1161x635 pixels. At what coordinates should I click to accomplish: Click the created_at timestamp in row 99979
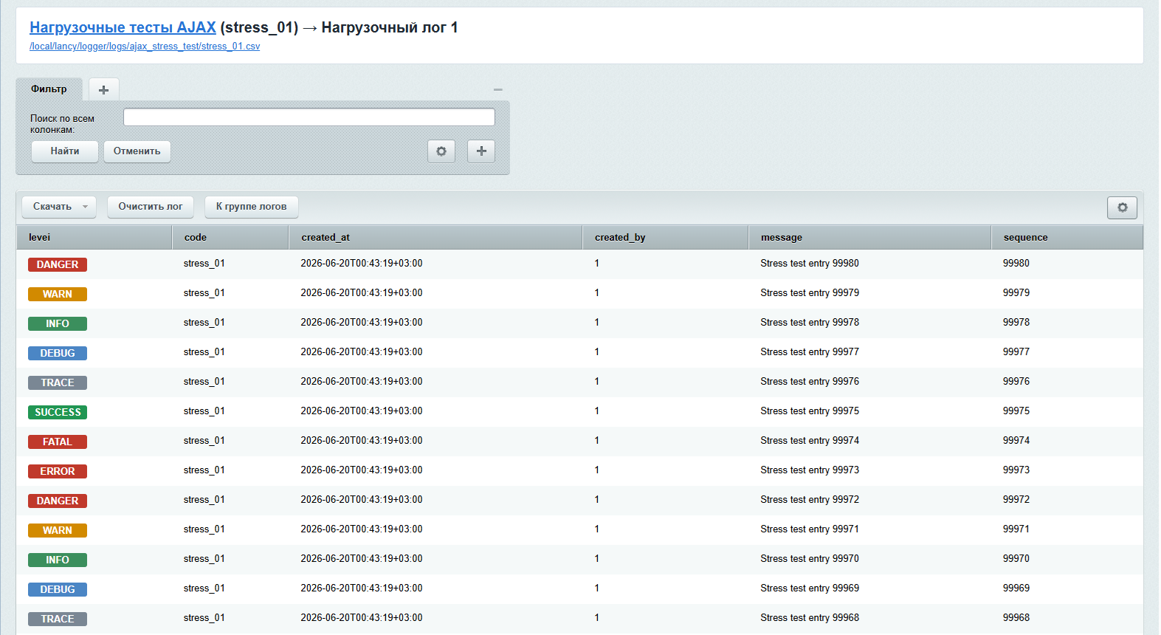tap(362, 293)
